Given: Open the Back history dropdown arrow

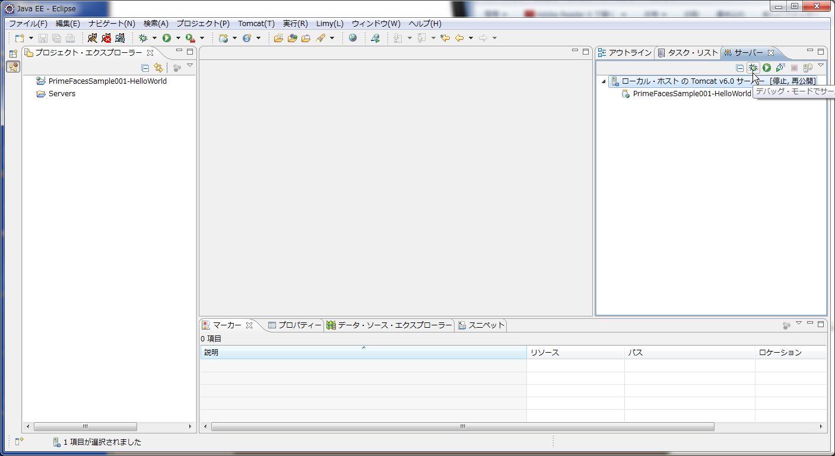Looking at the screenshot, I should click(471, 38).
